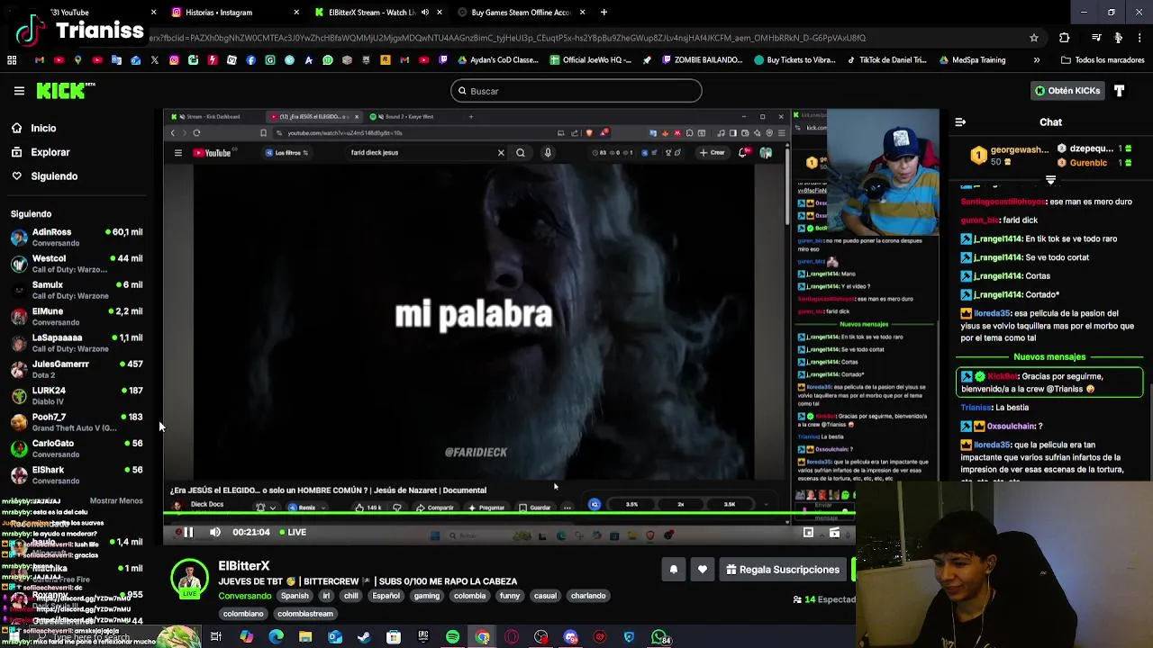Select CarloGato channel in sidebar
This screenshot has height=648, width=1153.
[x=77, y=448]
